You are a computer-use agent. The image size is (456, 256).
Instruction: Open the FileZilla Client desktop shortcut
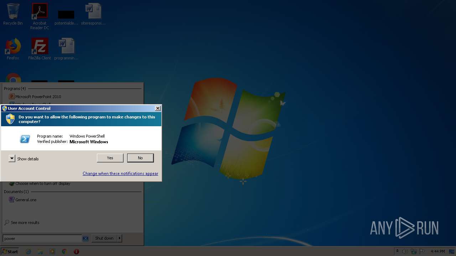pyautogui.click(x=40, y=49)
